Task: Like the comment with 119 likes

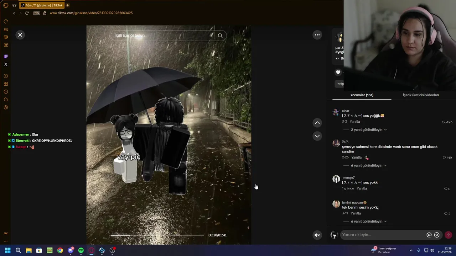Action: coord(444,158)
